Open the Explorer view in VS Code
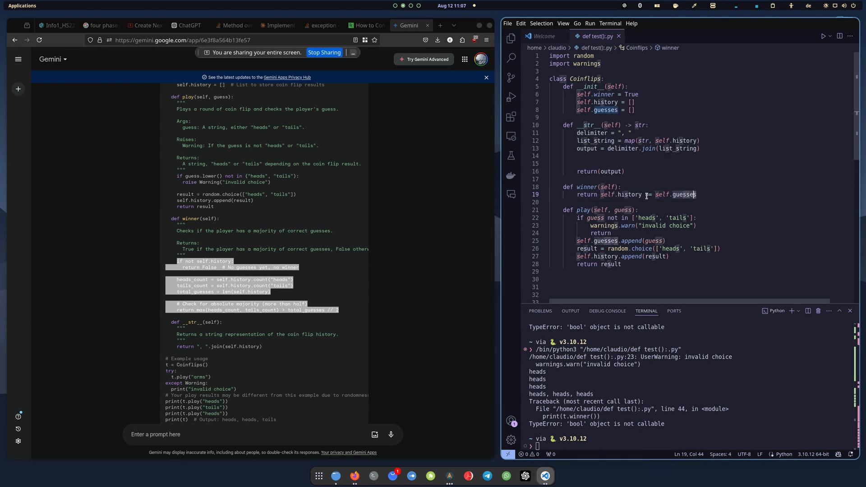The height and width of the screenshot is (487, 866). click(511, 38)
